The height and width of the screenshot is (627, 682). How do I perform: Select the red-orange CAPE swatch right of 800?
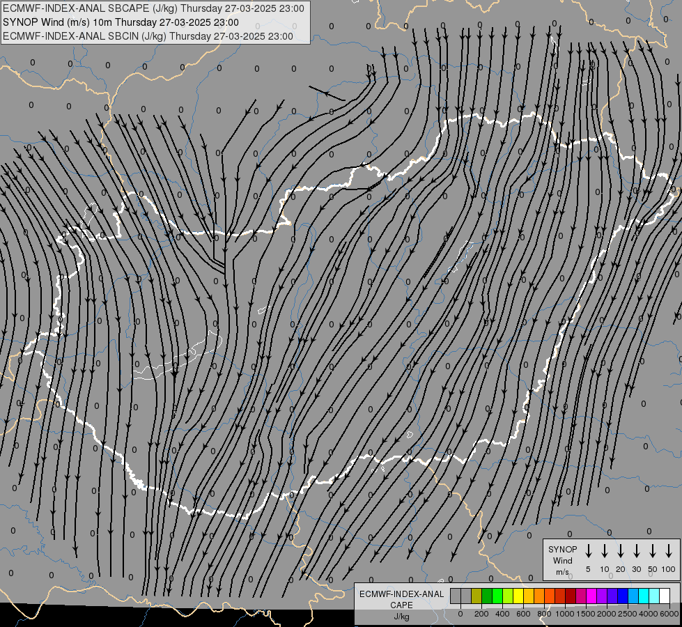point(550,596)
